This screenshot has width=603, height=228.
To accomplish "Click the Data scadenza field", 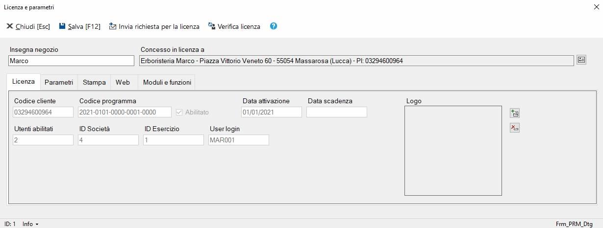I will (336, 112).
